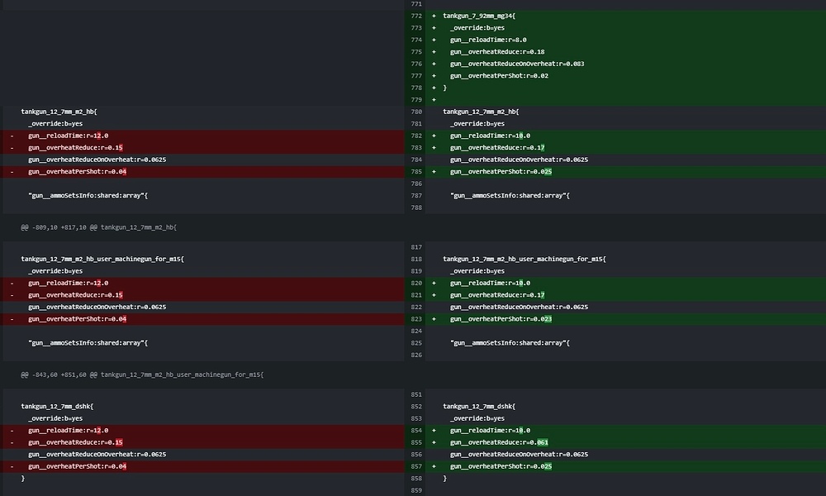
Task: Click the closing brace on line 778
Action: pyautogui.click(x=445, y=88)
